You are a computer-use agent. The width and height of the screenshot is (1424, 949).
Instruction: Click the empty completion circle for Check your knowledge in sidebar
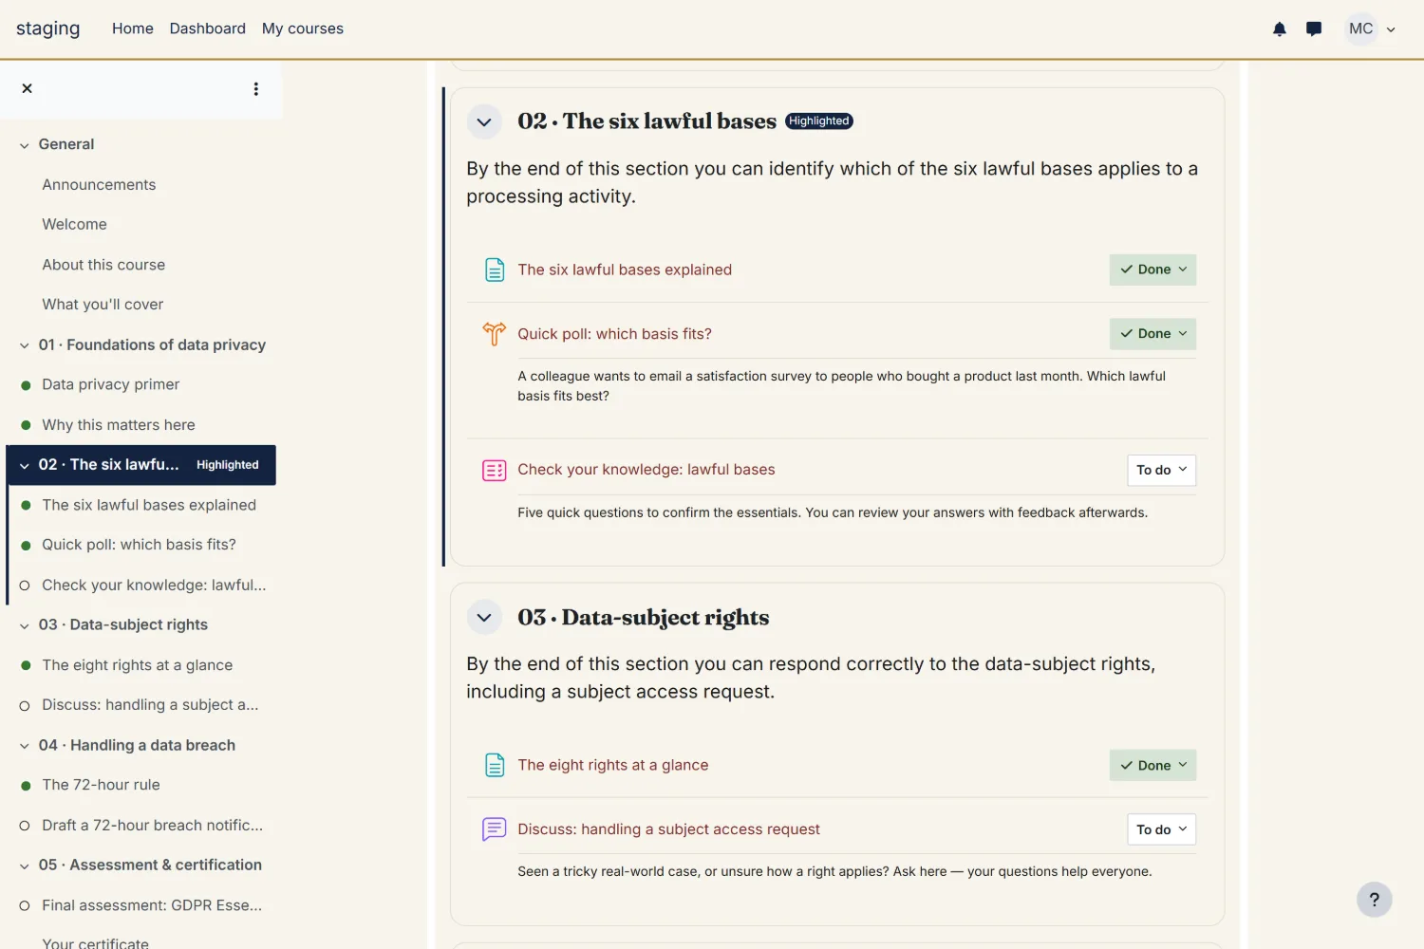pos(25,586)
